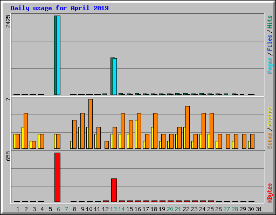The height and width of the screenshot is (215, 276).
Task: Click the yellow "Visits" legend label
Action: pos(270,117)
